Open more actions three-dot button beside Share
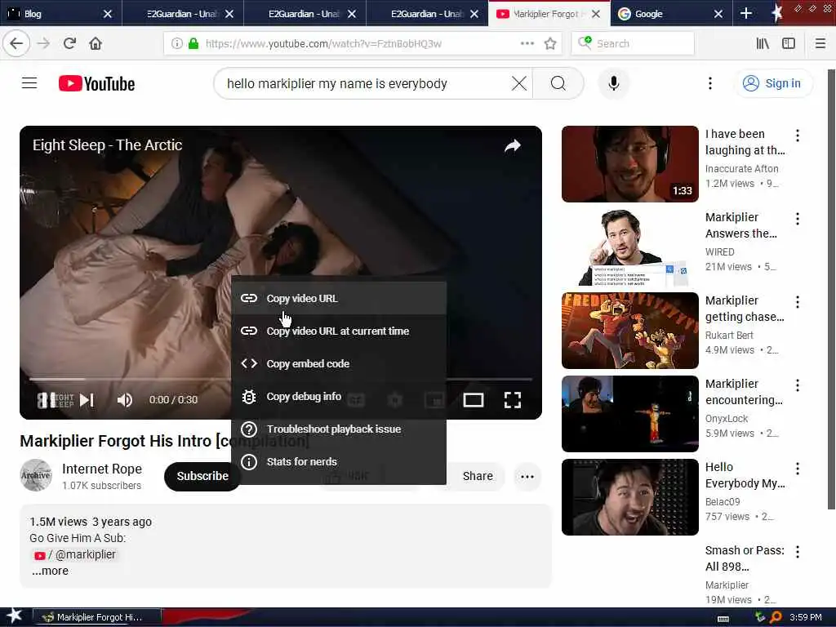836x627 pixels. click(x=527, y=477)
